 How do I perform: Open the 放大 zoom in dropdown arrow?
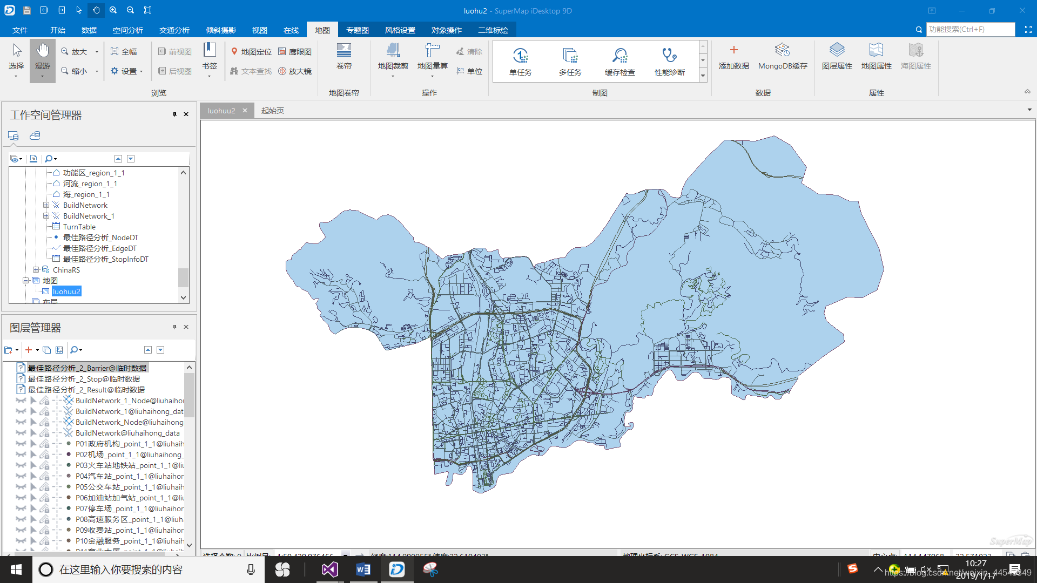pyautogui.click(x=97, y=52)
